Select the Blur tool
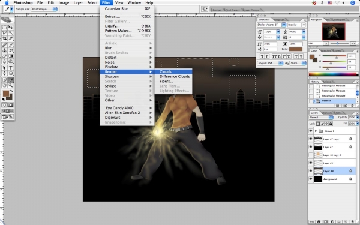The image size is (360, 225). 4,61
